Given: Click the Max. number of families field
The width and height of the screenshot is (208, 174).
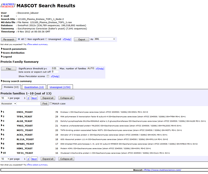Looking at the screenshot, I should coord(91,68).
